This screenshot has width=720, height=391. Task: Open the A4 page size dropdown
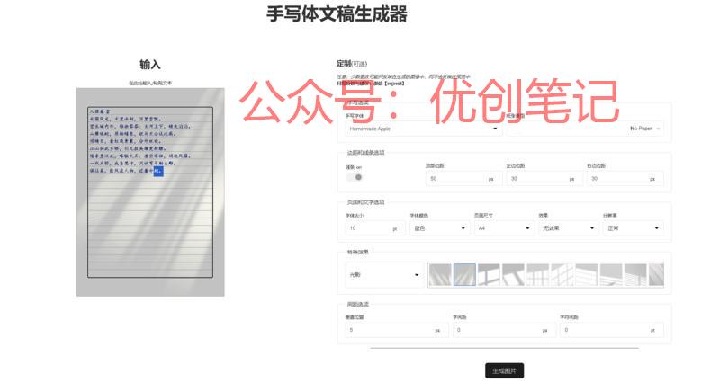pyautogui.click(x=504, y=228)
